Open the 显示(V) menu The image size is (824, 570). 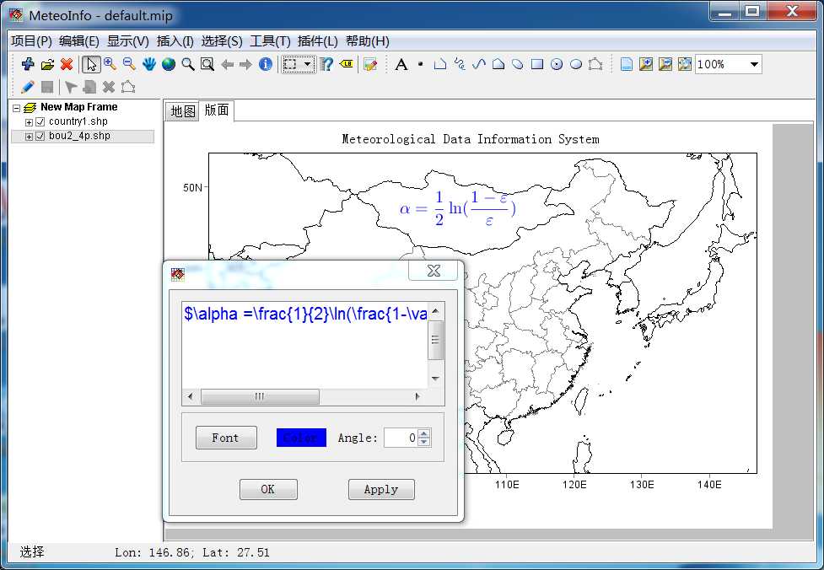point(127,41)
